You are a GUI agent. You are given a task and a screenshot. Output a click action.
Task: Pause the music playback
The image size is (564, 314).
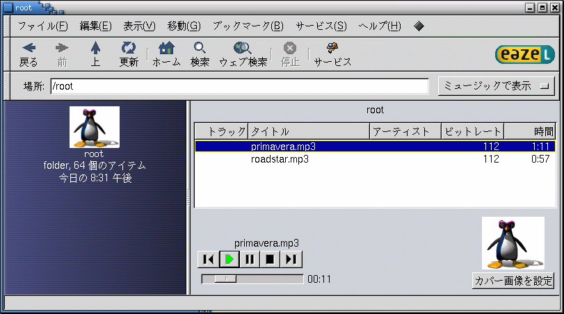click(x=250, y=259)
